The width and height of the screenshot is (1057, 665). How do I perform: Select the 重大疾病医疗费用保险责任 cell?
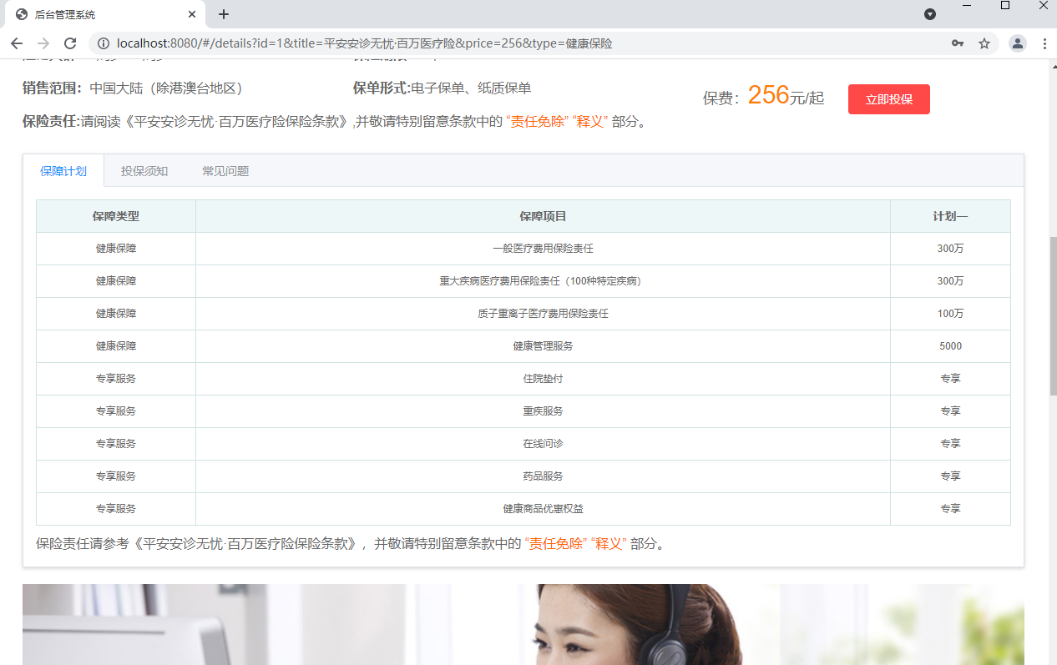click(543, 281)
